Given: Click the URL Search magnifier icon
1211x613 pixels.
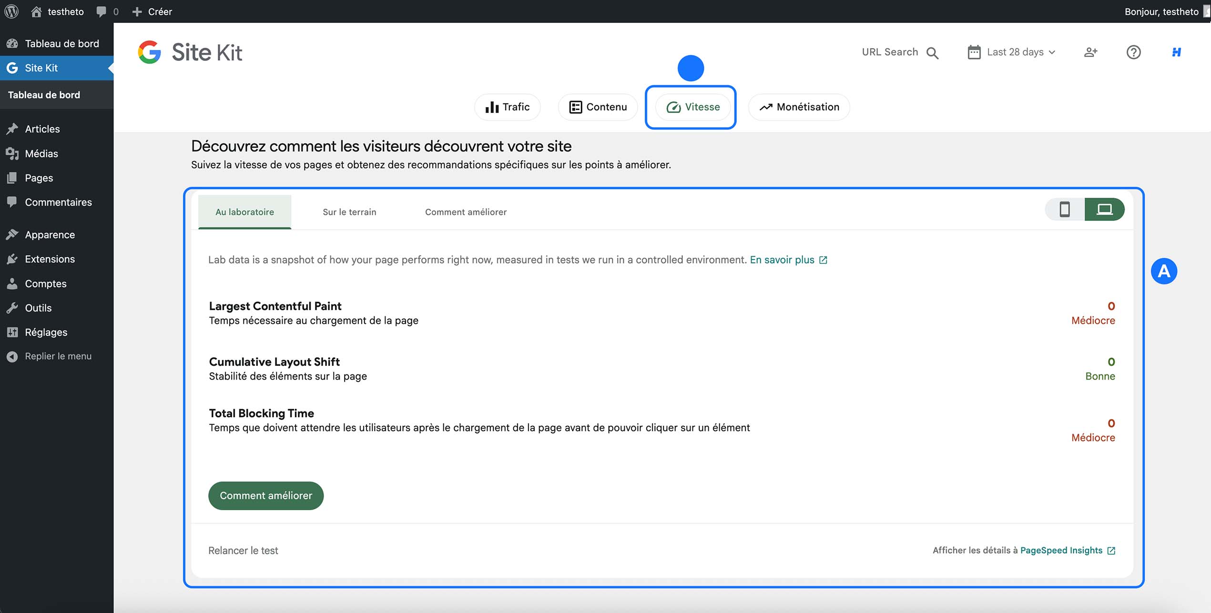Looking at the screenshot, I should point(932,52).
